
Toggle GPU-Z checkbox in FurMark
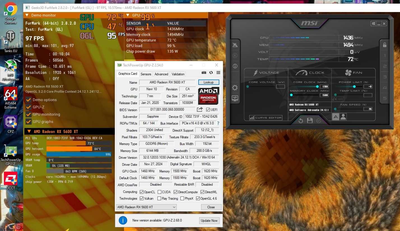click(28, 107)
